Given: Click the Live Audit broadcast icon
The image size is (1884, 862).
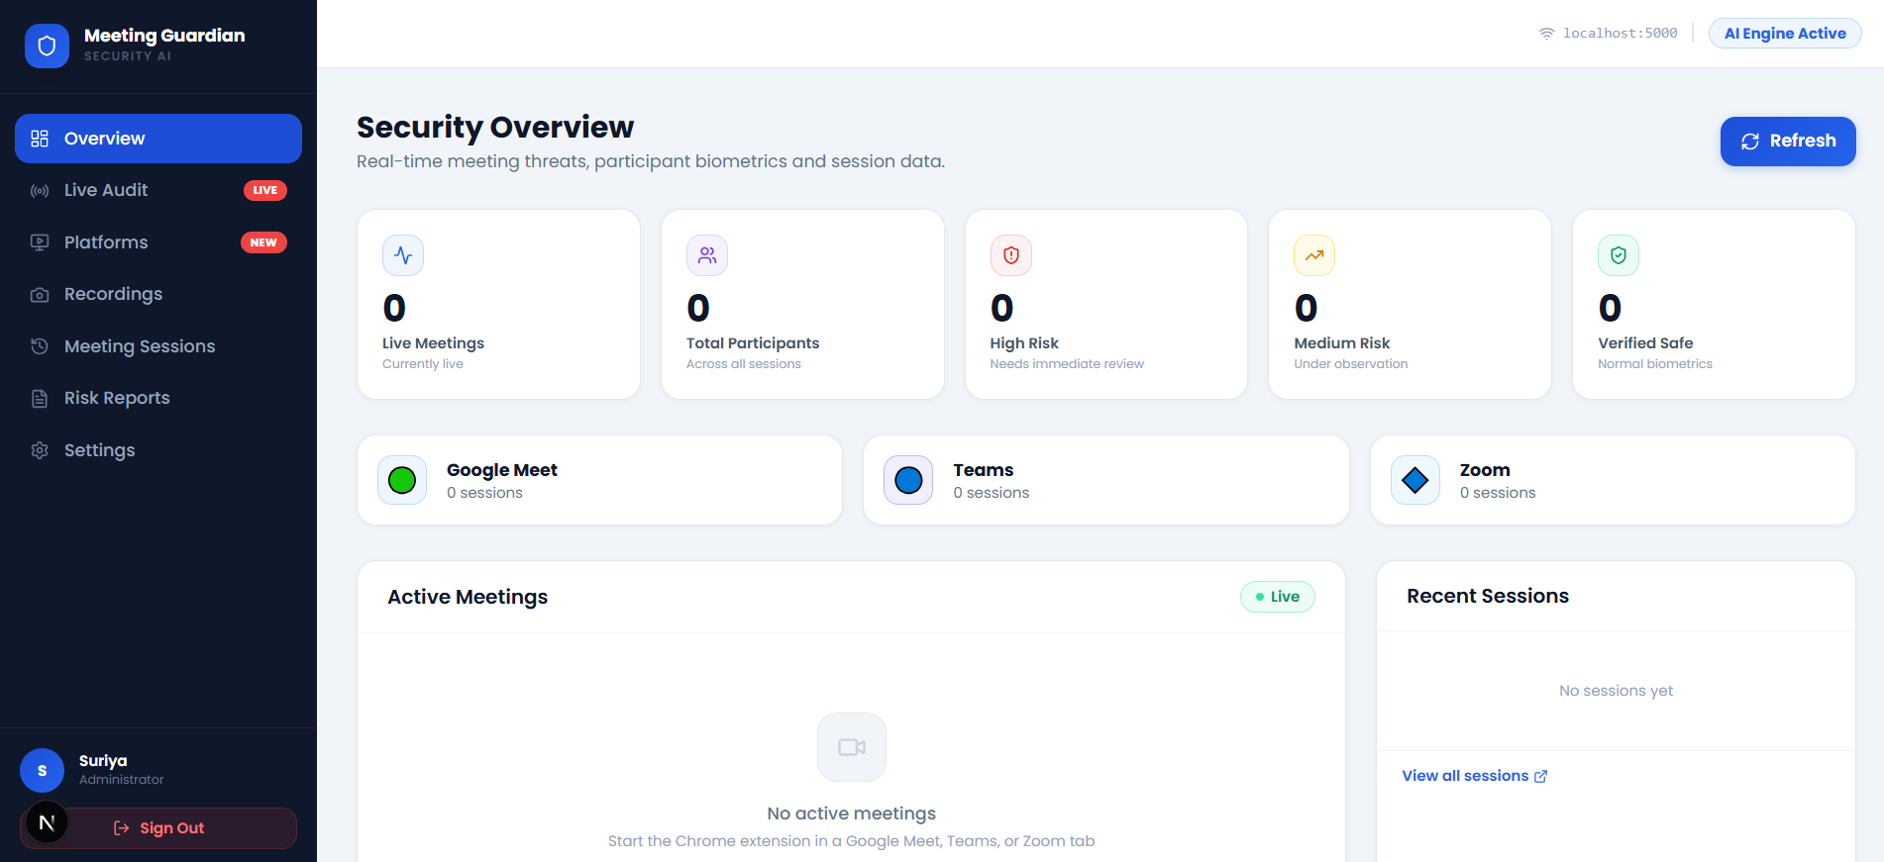Looking at the screenshot, I should pyautogui.click(x=40, y=190).
